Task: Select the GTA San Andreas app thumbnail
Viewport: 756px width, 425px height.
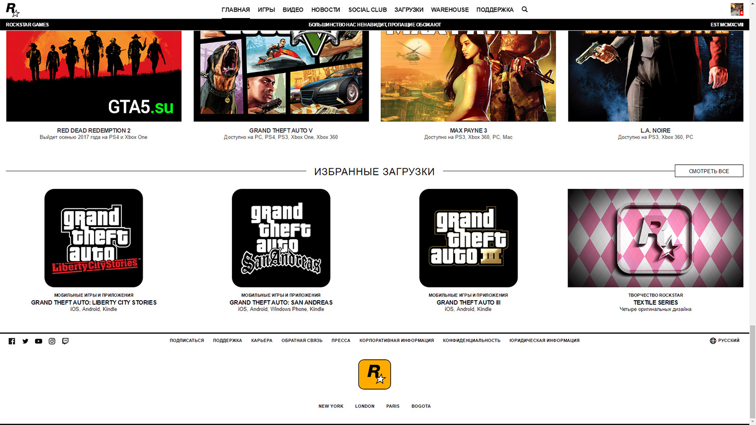Action: pos(281,238)
